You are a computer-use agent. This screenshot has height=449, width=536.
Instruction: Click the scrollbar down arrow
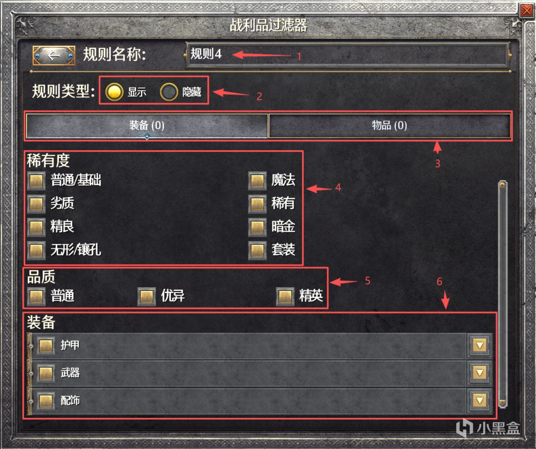coord(503,403)
